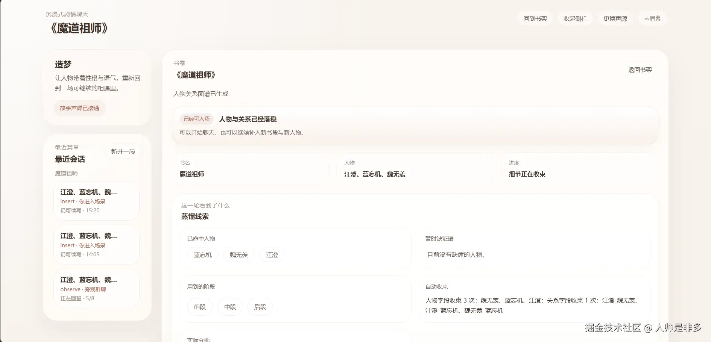Click the 已经可入场 badge
Image resolution: width=711 pixels, height=342 pixels.
[197, 119]
